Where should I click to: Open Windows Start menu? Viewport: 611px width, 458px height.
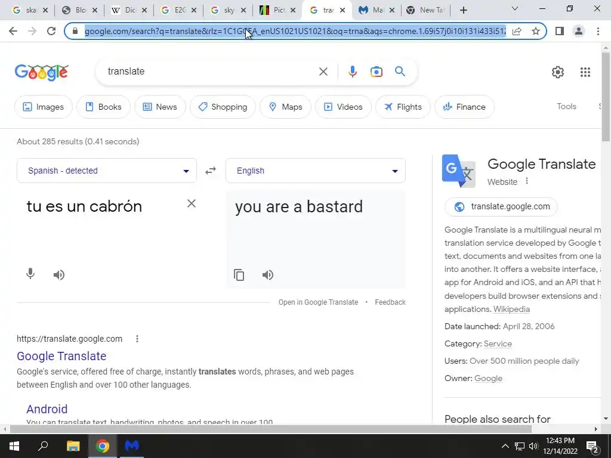[x=14, y=445]
